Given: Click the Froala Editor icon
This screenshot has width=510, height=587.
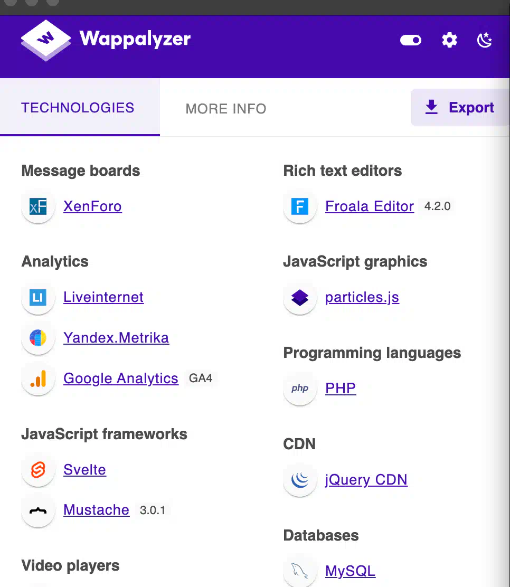Looking at the screenshot, I should coord(300,206).
